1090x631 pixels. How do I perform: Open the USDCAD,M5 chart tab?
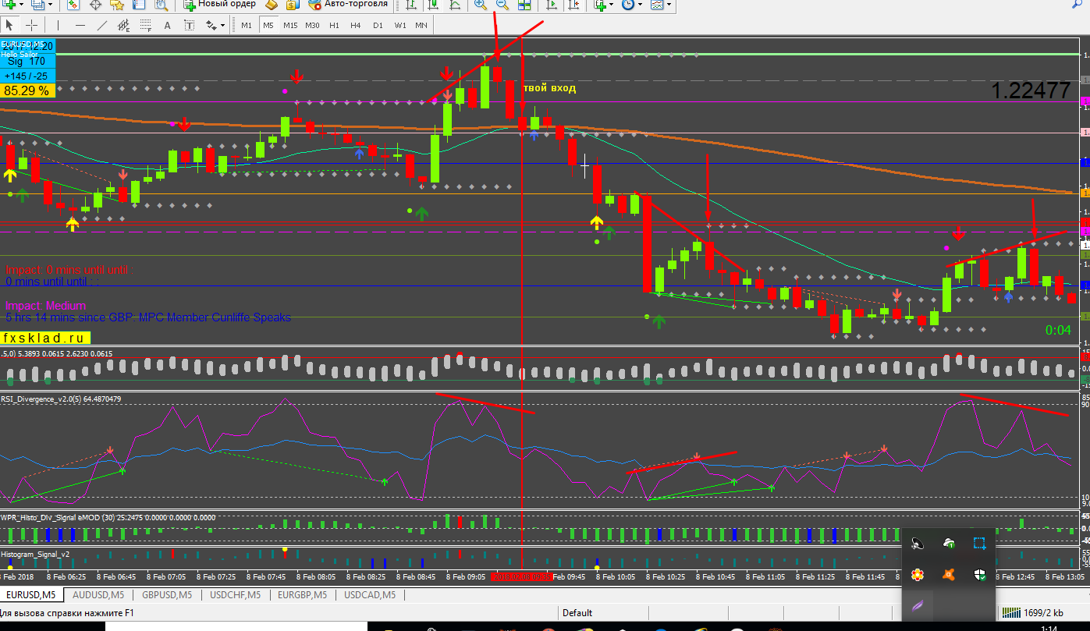[x=368, y=595]
